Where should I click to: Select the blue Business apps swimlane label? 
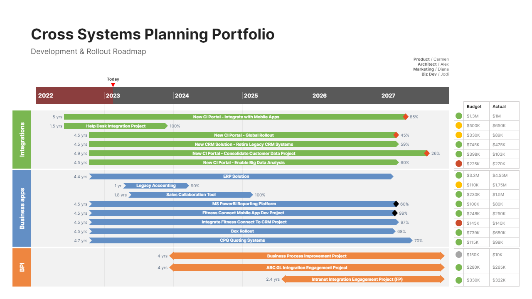tap(22, 208)
